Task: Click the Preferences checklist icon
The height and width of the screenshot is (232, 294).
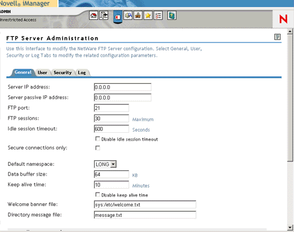Action: tap(158, 15)
